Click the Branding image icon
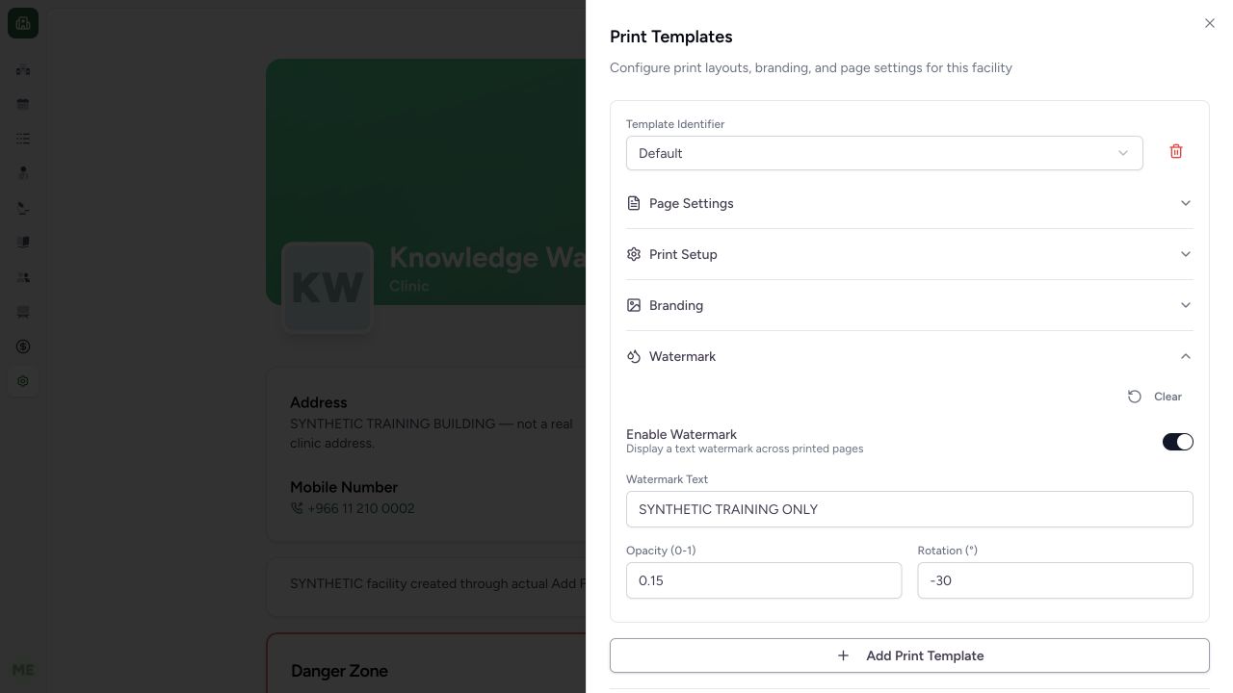 coord(634,305)
